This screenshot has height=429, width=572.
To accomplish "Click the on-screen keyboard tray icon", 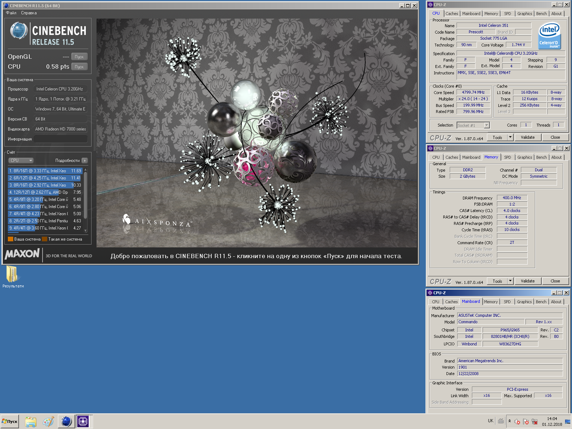I will (501, 421).
